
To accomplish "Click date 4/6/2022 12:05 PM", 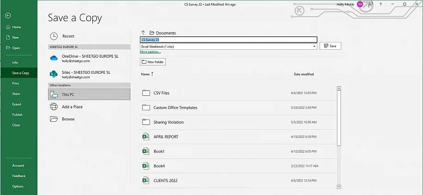I will click(304, 93).
